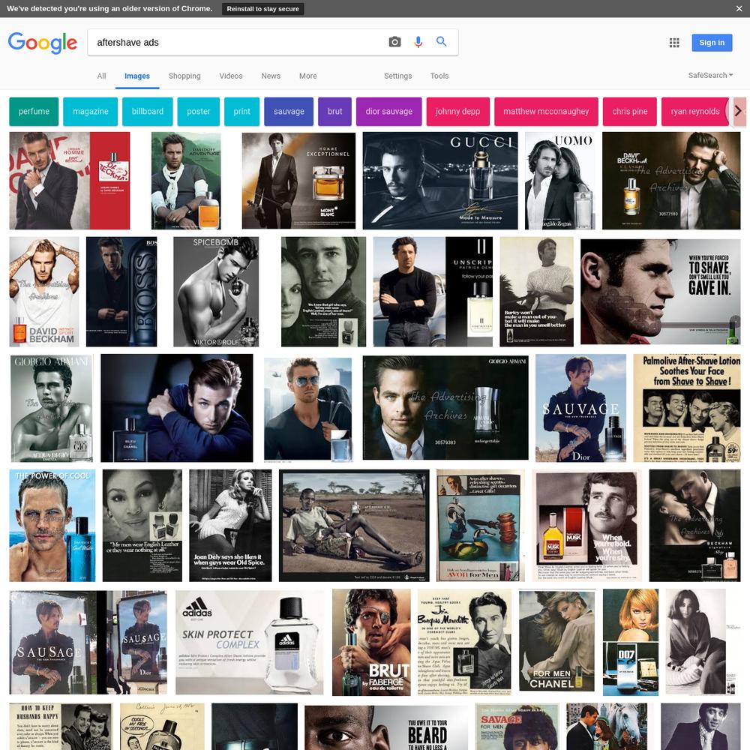The image size is (750, 750).
Task: Open the Gucci Made to Measure ad image
Action: pos(440,181)
